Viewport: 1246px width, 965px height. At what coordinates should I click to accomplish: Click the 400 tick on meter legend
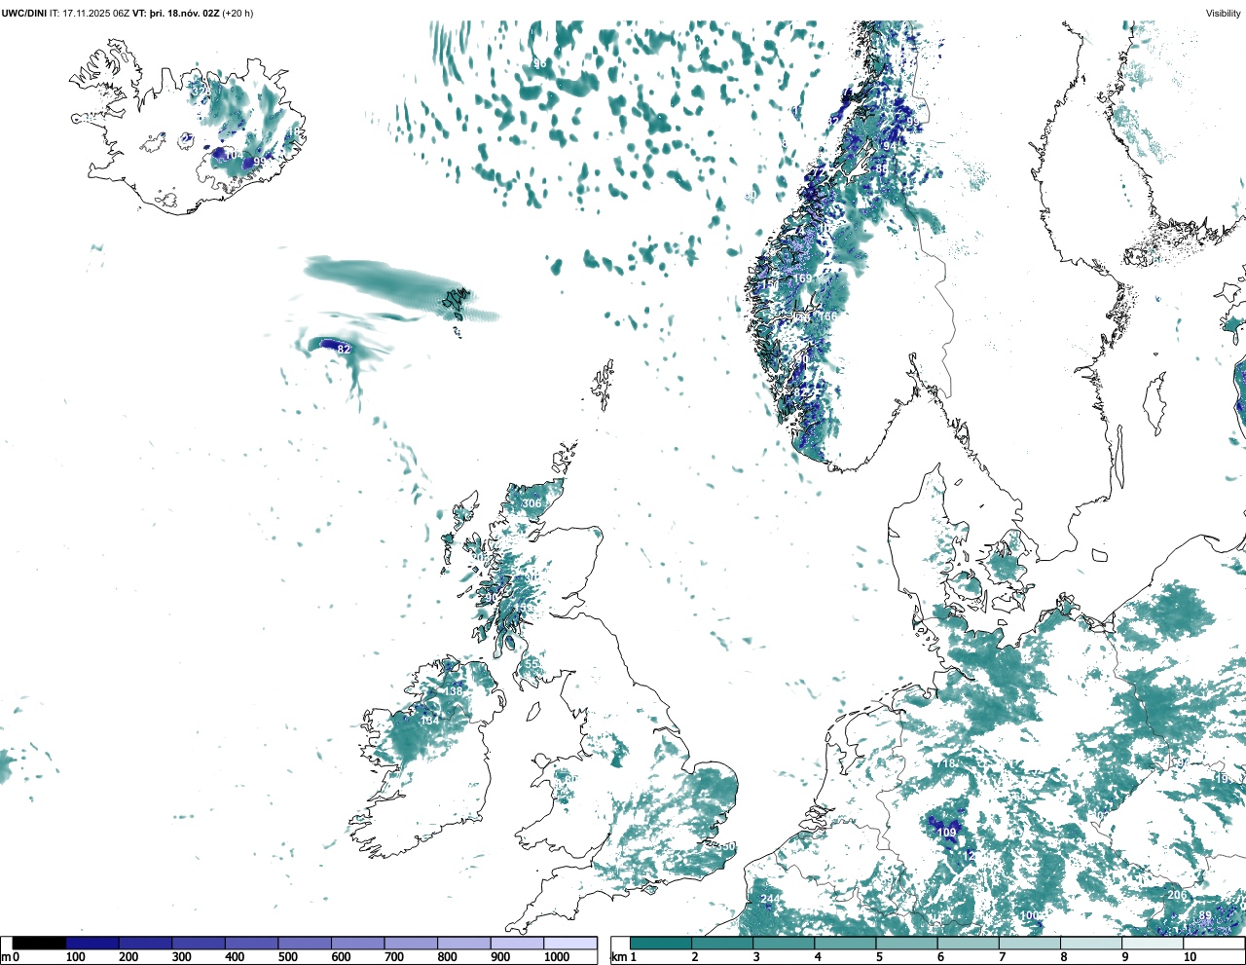point(235,957)
